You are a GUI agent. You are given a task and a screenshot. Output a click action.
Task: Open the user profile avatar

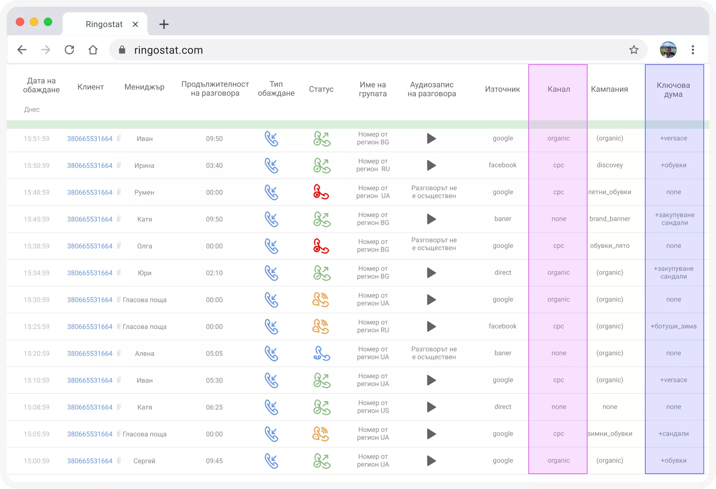tap(668, 50)
